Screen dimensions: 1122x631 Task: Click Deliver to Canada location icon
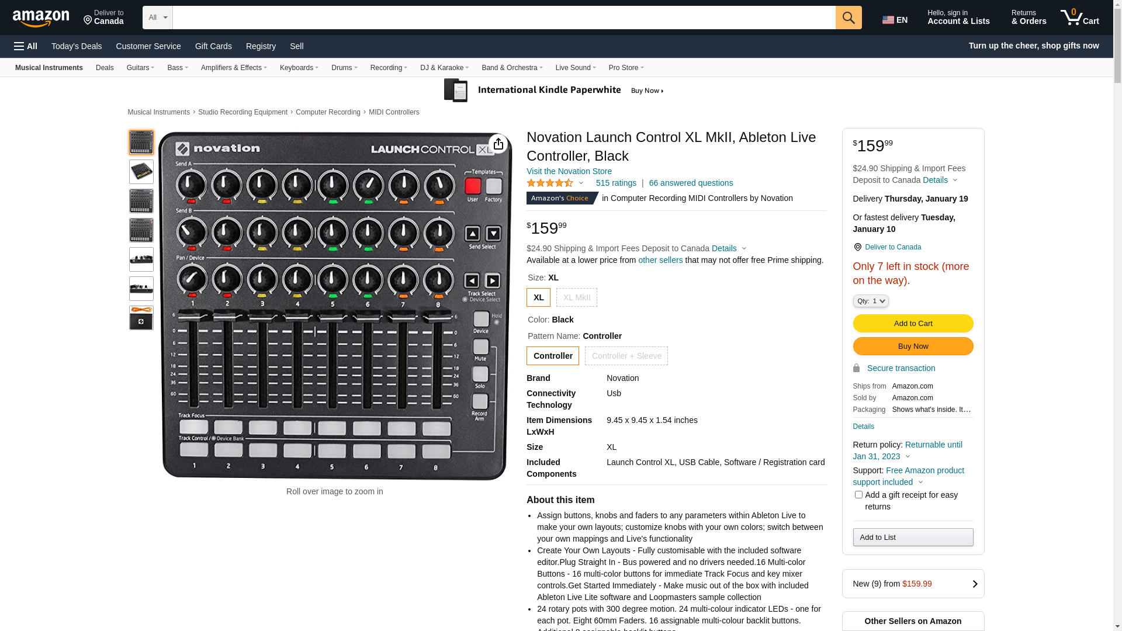[x=857, y=247]
